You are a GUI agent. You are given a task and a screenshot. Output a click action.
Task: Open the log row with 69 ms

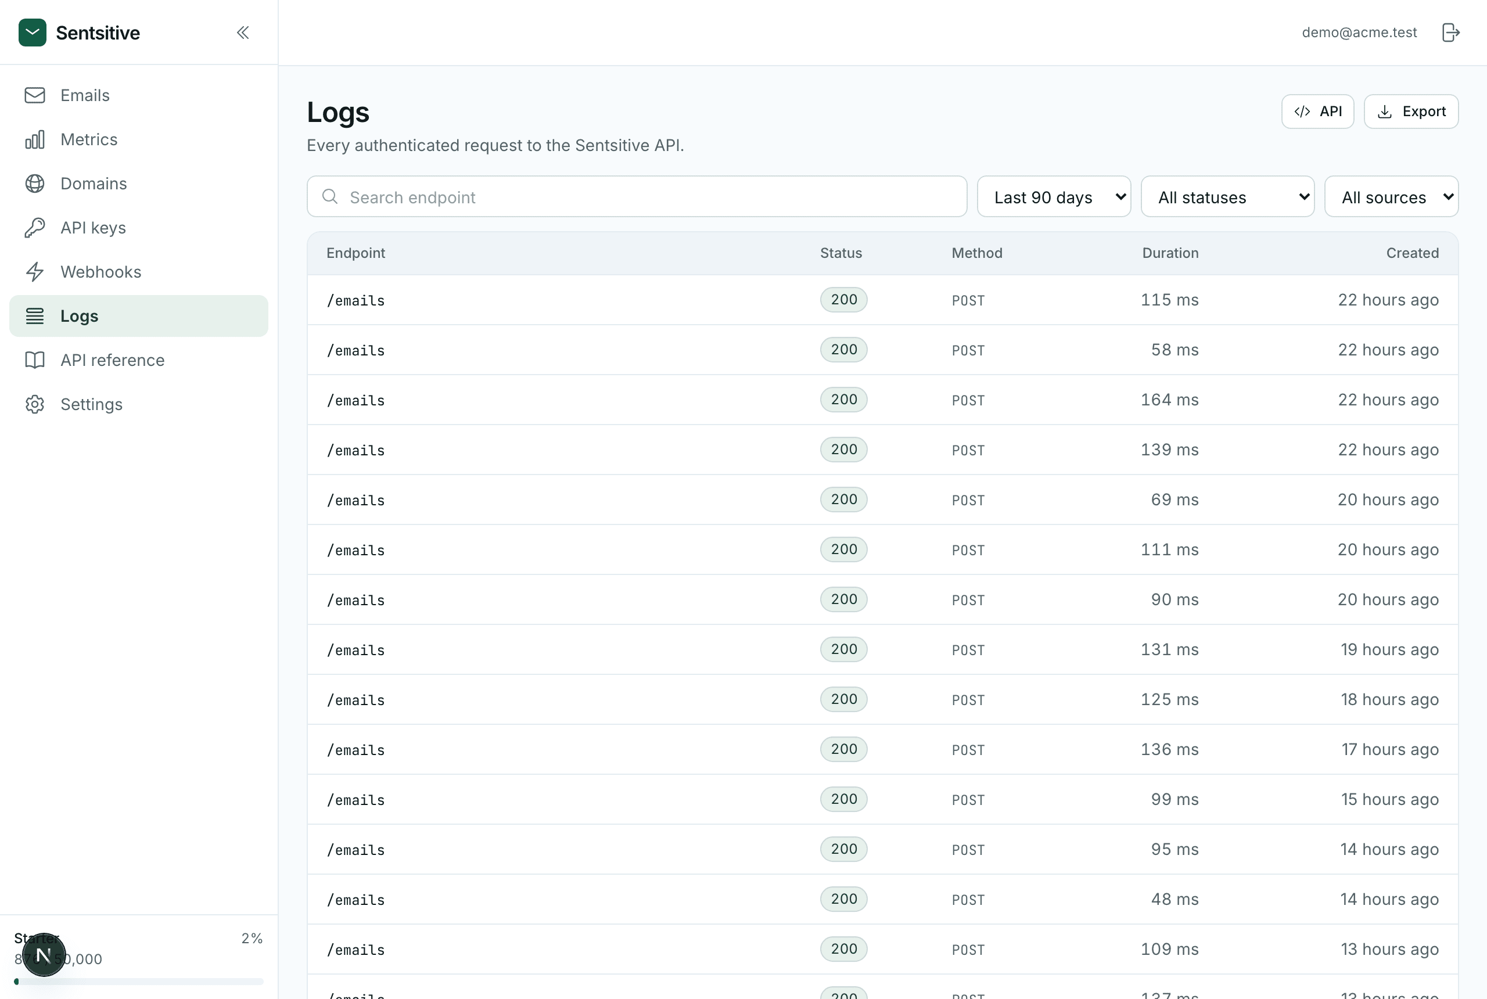click(882, 499)
